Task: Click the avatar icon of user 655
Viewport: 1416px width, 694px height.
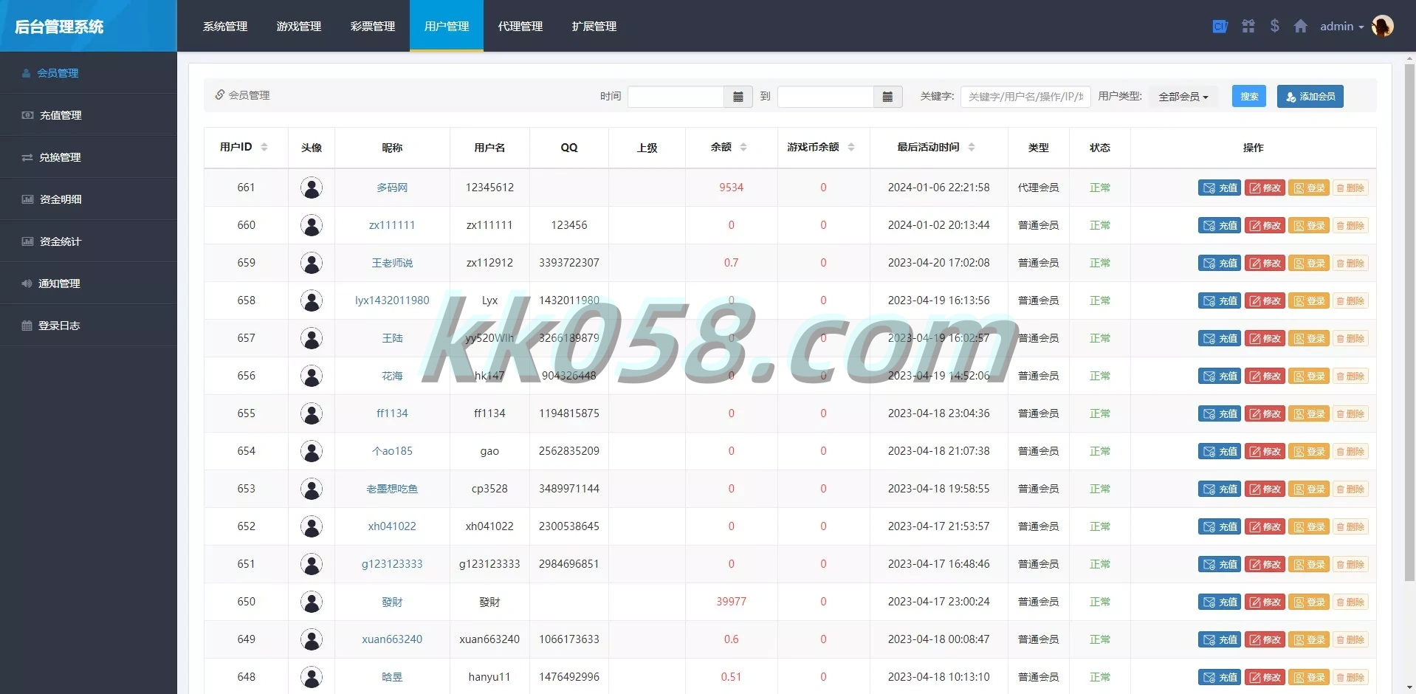Action: click(x=312, y=413)
